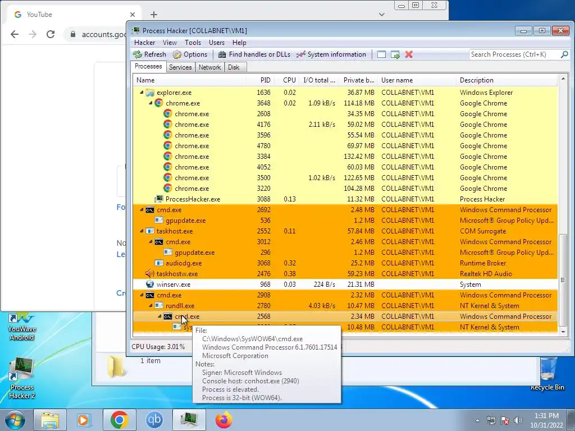
Task: Open qBittorrent from the taskbar
Action: 154,420
